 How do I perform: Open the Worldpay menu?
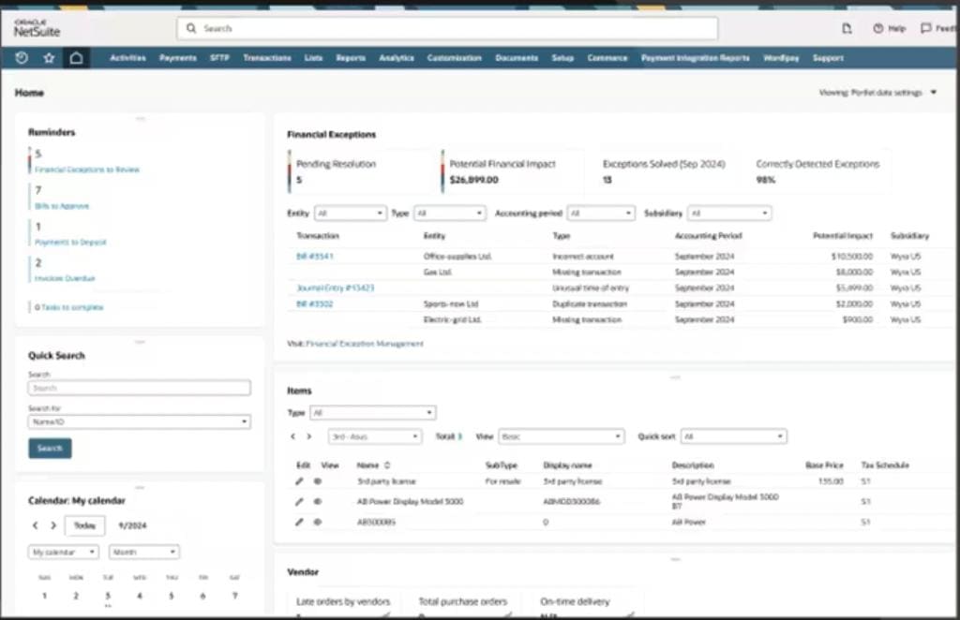[781, 58]
